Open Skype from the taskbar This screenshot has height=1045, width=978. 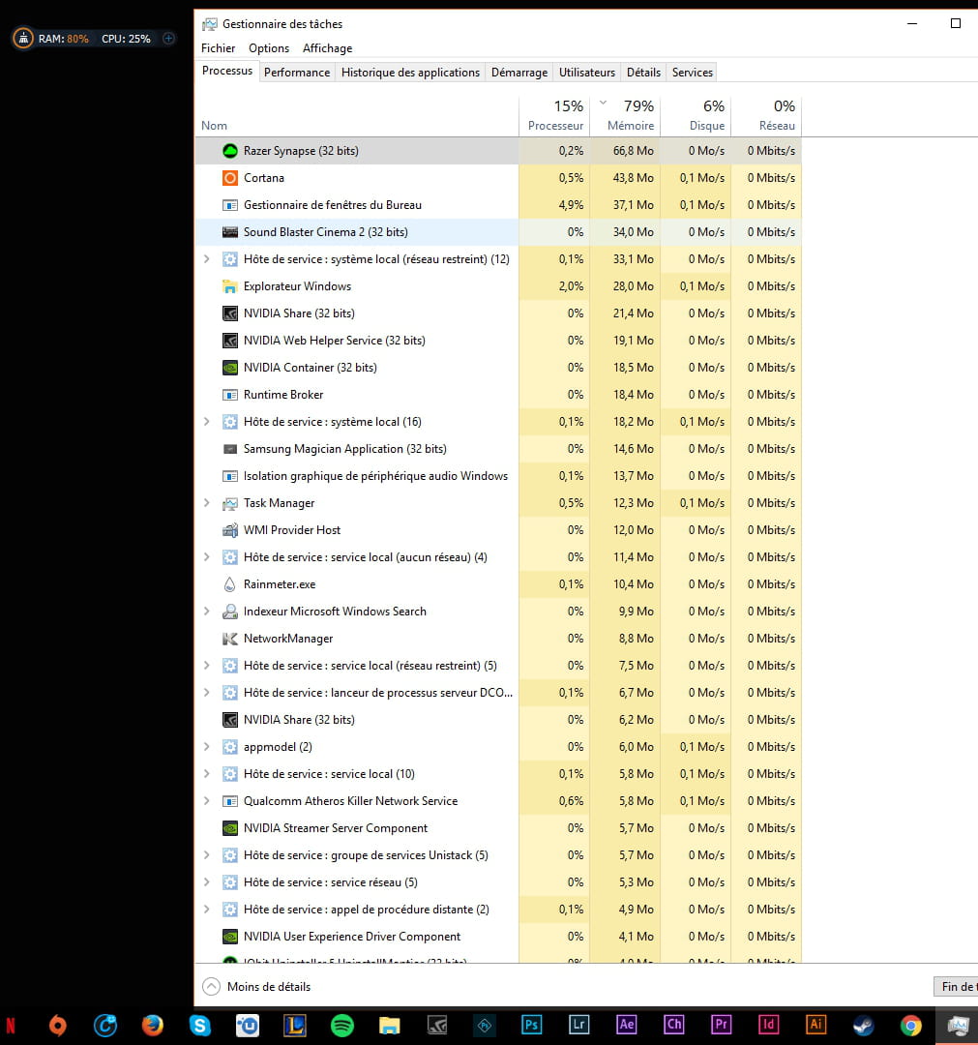pos(200,1025)
